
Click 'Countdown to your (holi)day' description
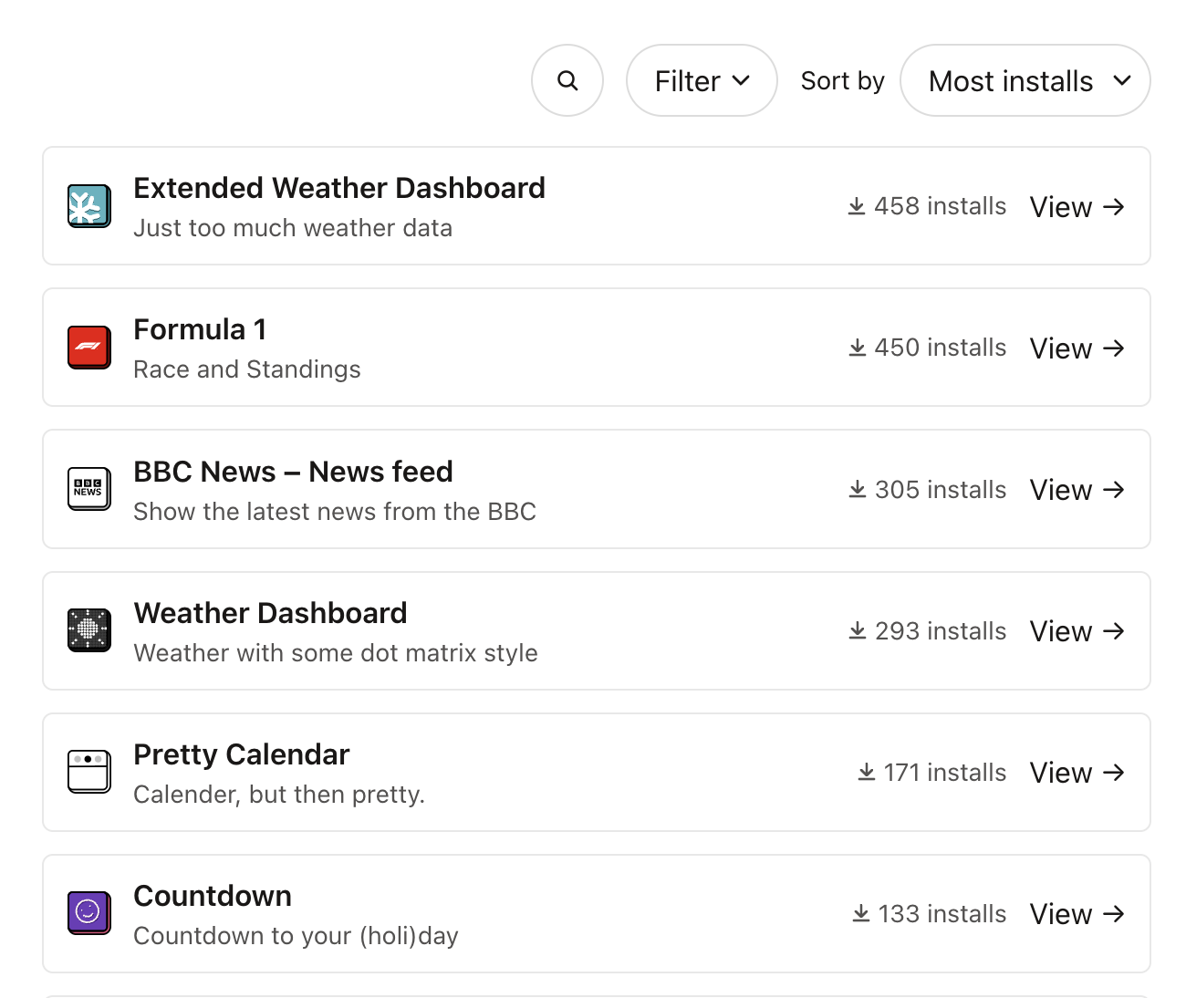(x=296, y=936)
